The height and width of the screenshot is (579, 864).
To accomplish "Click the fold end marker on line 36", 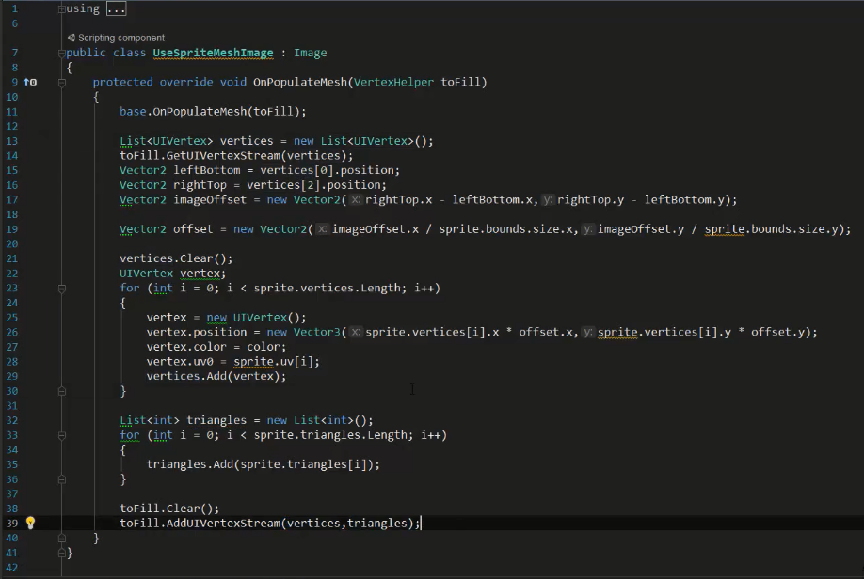I will click(x=62, y=479).
